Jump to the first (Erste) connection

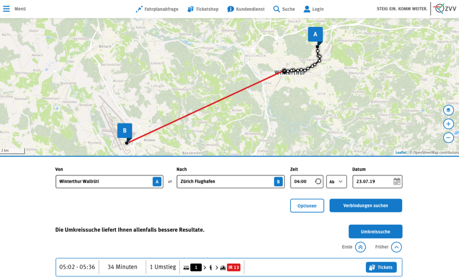(x=360, y=247)
